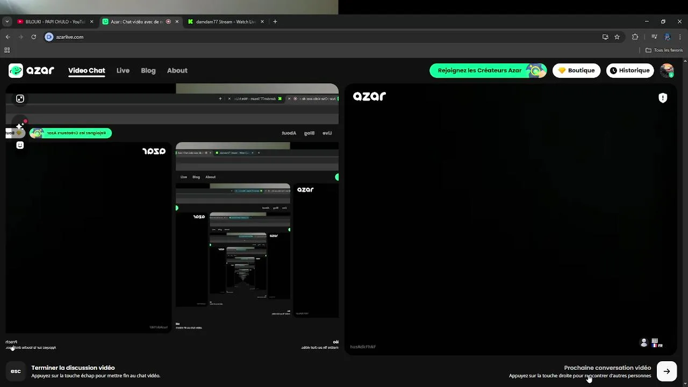
Task: Close the damdam77 Stream tab
Action: click(x=262, y=21)
